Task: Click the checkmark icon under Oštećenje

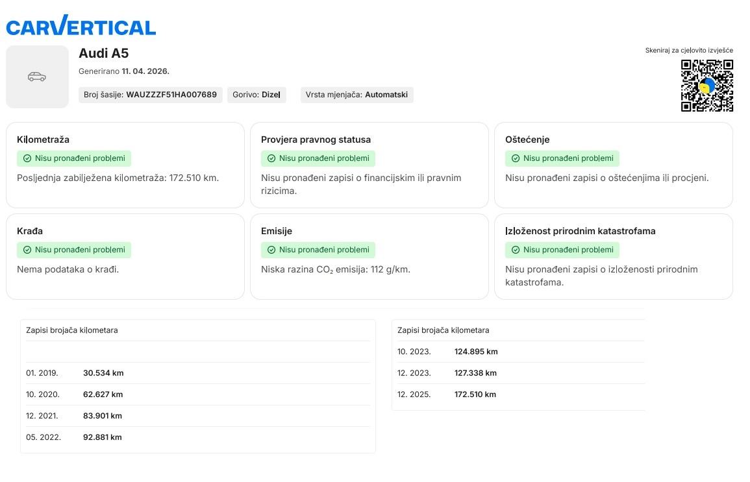Action: [516, 158]
